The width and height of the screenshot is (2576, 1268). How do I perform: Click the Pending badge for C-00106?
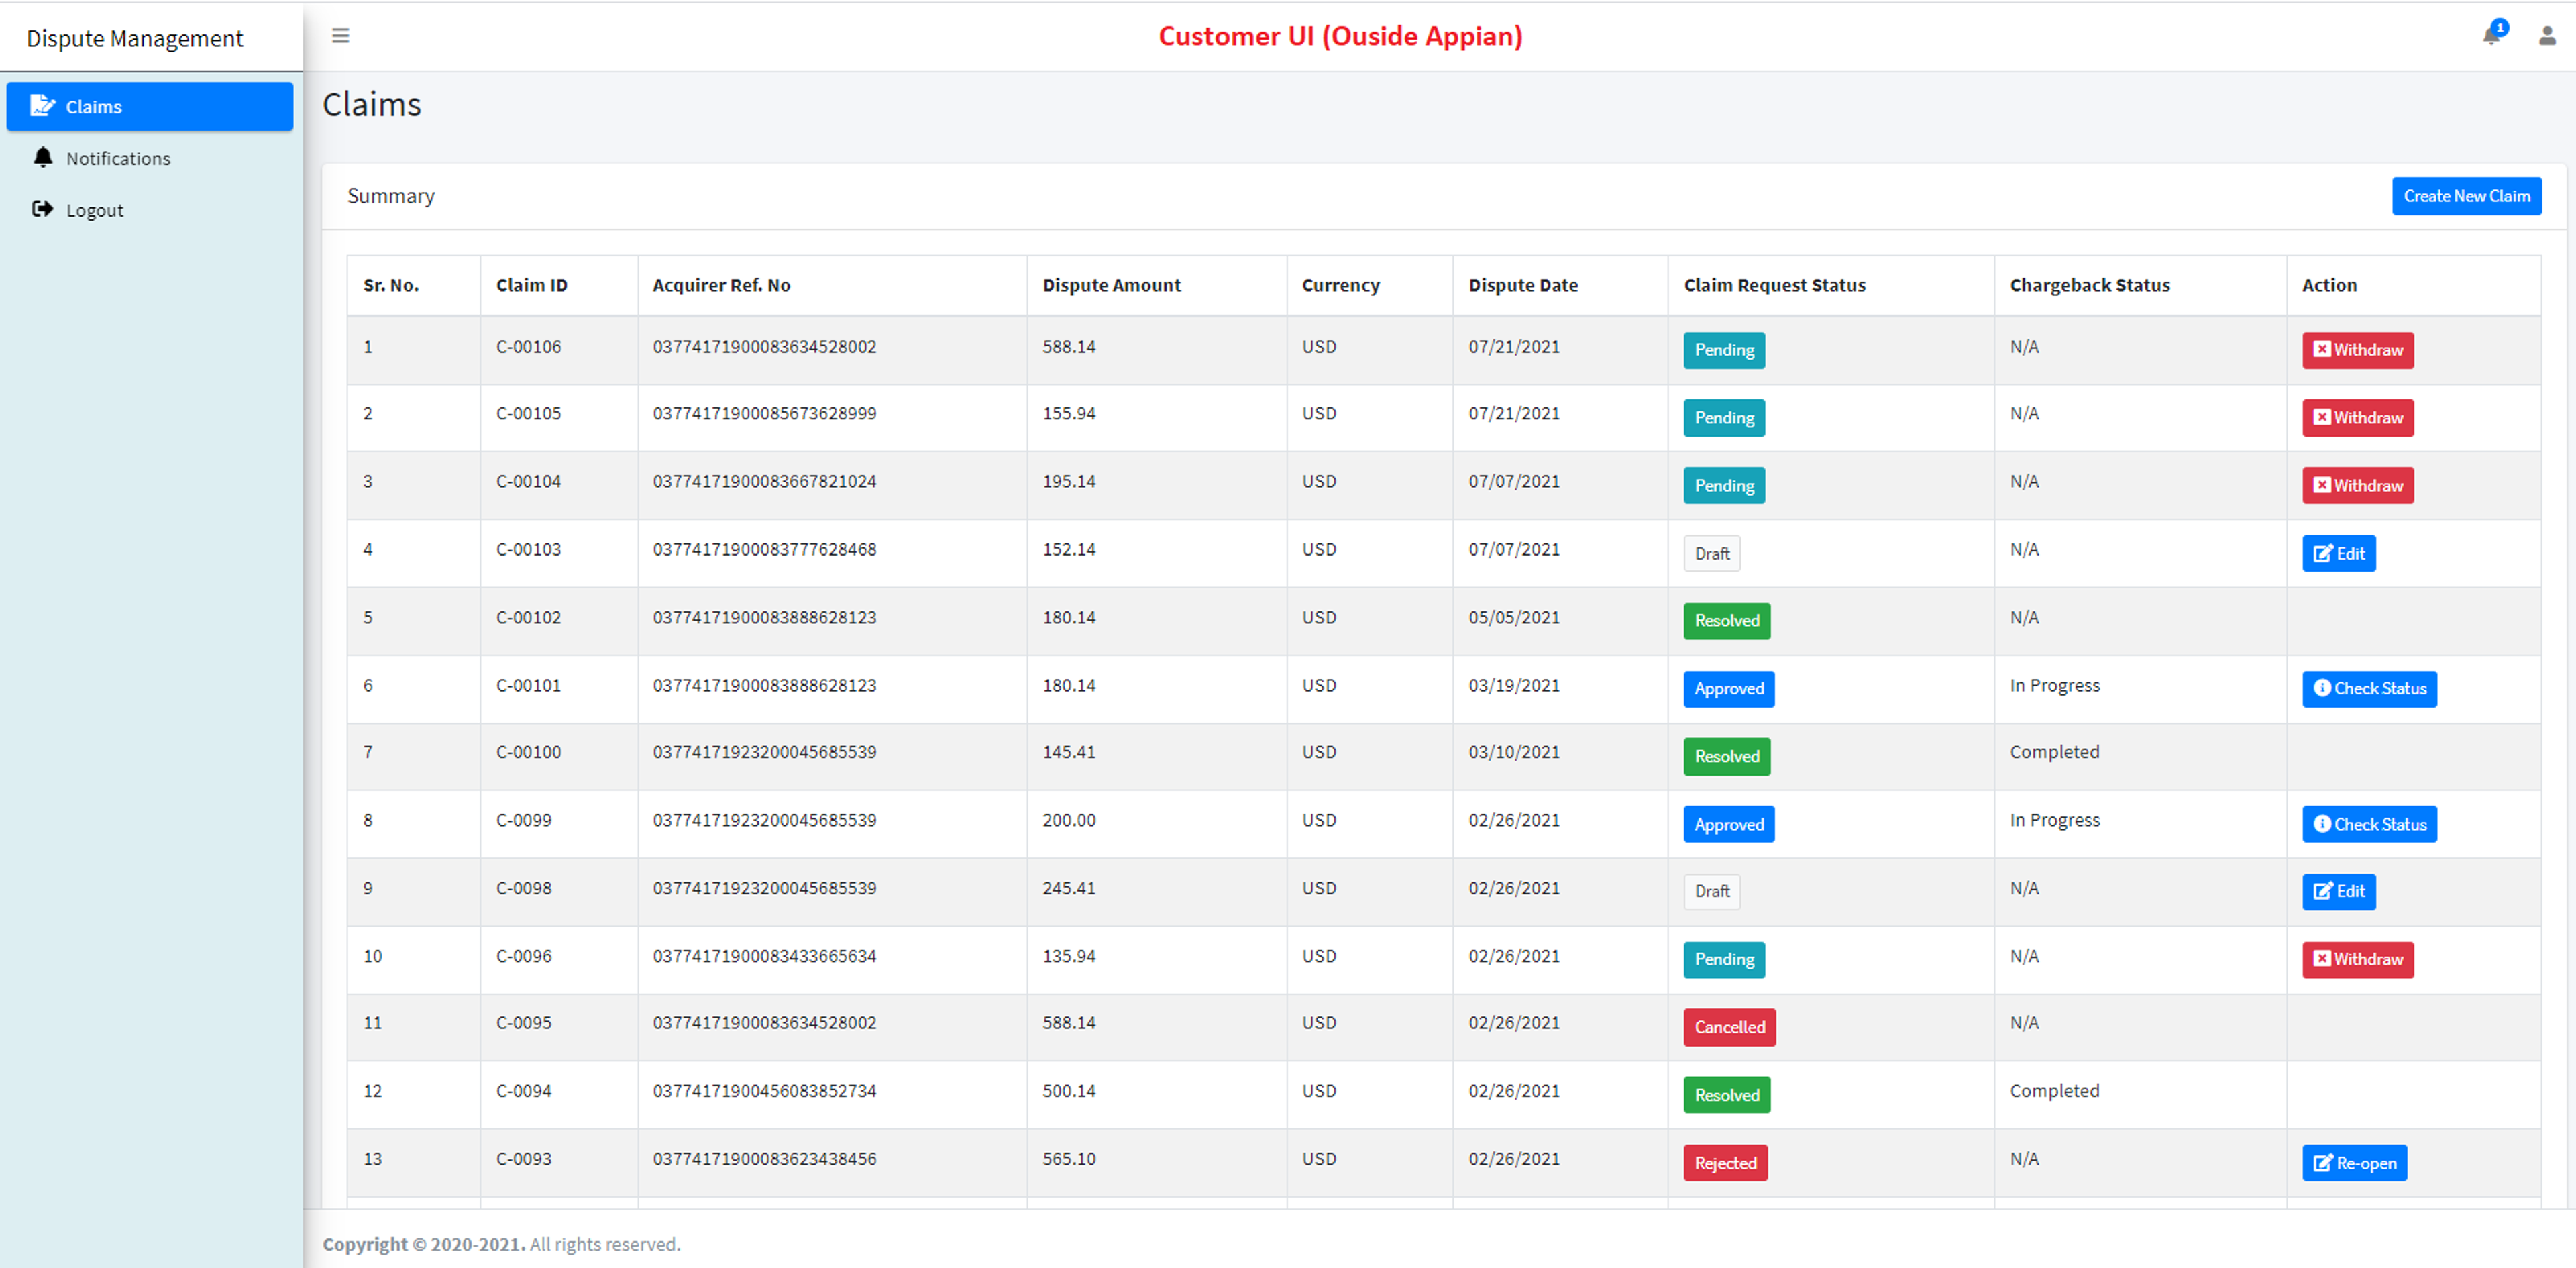pos(1724,350)
